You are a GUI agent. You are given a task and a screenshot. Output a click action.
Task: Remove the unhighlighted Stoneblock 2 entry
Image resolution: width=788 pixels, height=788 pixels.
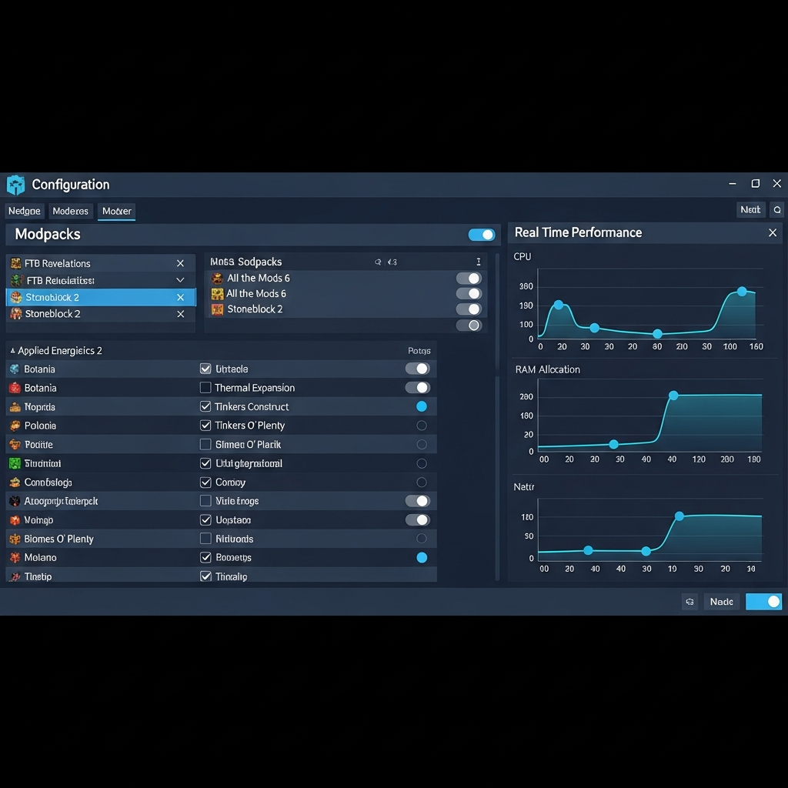pyautogui.click(x=180, y=314)
